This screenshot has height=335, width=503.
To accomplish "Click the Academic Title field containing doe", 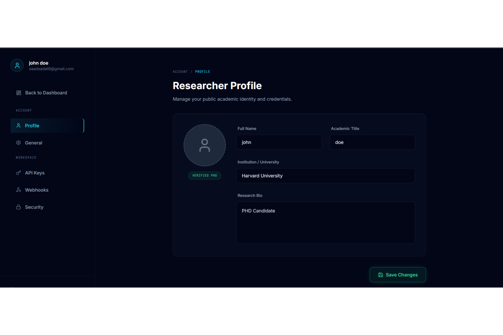I will pyautogui.click(x=372, y=142).
